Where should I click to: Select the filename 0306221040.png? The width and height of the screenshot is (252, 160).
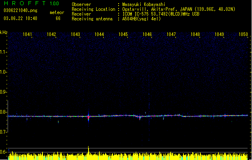[x=20, y=11]
